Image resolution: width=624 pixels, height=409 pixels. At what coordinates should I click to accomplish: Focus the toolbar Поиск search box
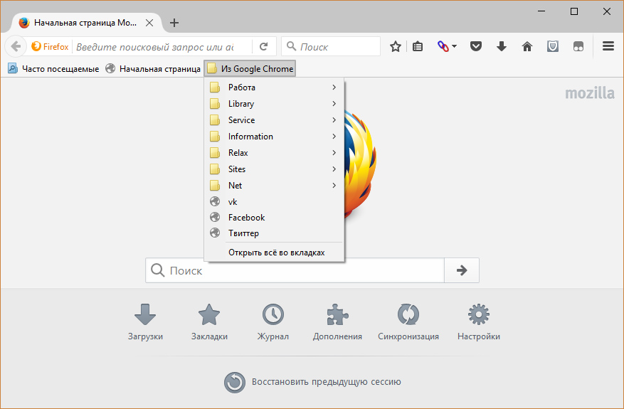[331, 46]
